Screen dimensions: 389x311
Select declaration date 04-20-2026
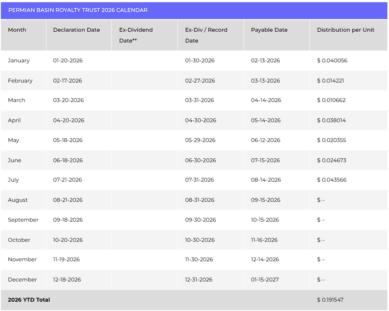pos(69,120)
